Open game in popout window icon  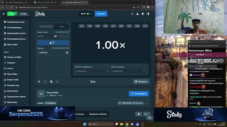click(x=57, y=82)
